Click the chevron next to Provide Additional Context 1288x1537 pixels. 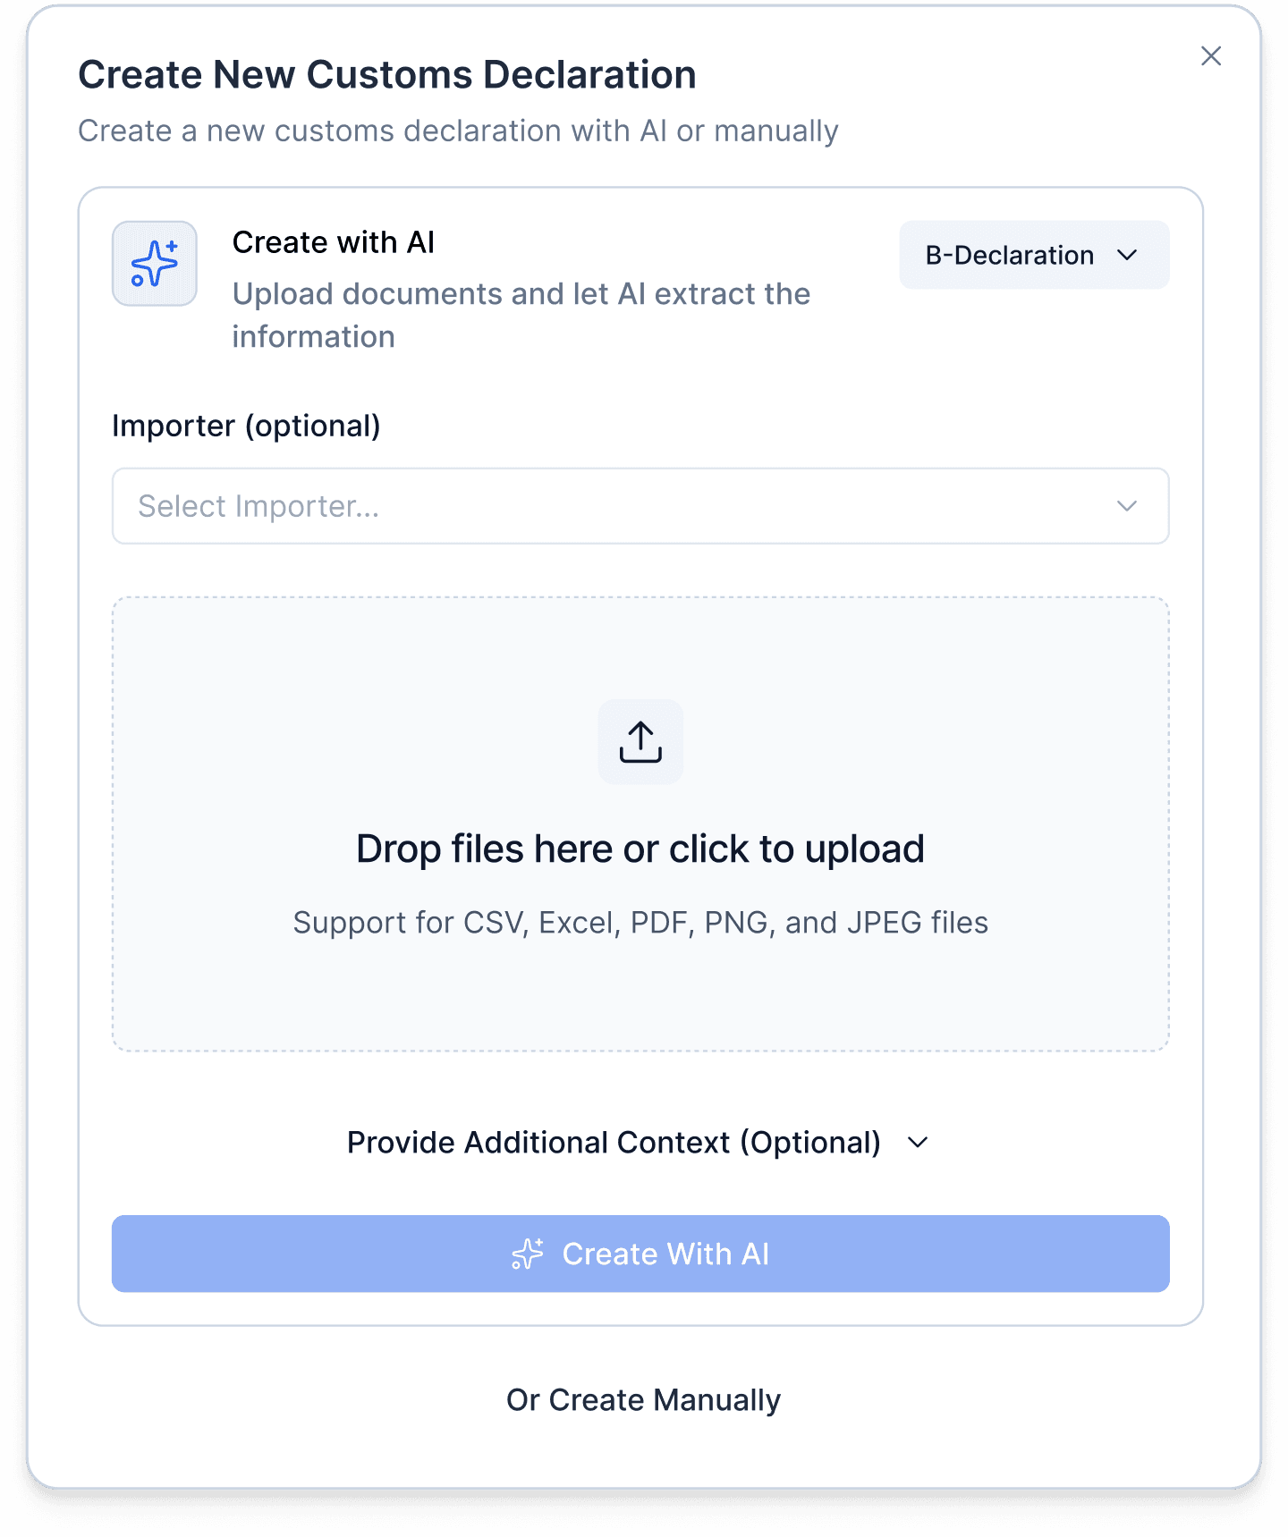918,1142
